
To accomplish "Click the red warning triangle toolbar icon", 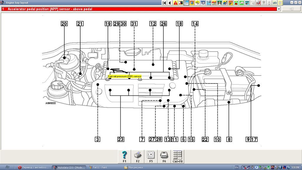I will pyautogui.click(x=175, y=3).
